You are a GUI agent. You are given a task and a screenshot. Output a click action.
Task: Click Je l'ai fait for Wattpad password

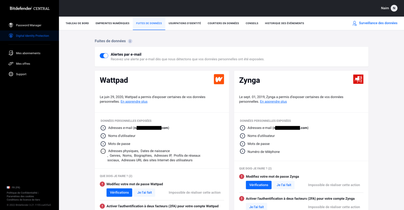pyautogui.click(x=145, y=193)
